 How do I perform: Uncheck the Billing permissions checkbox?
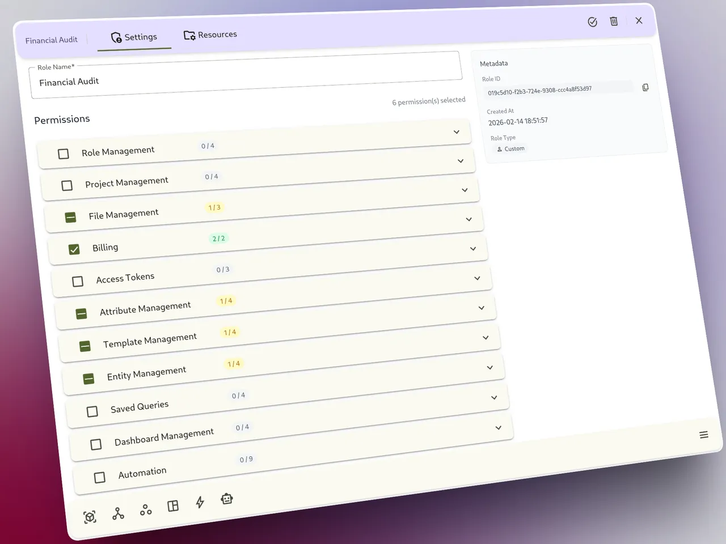click(x=74, y=249)
